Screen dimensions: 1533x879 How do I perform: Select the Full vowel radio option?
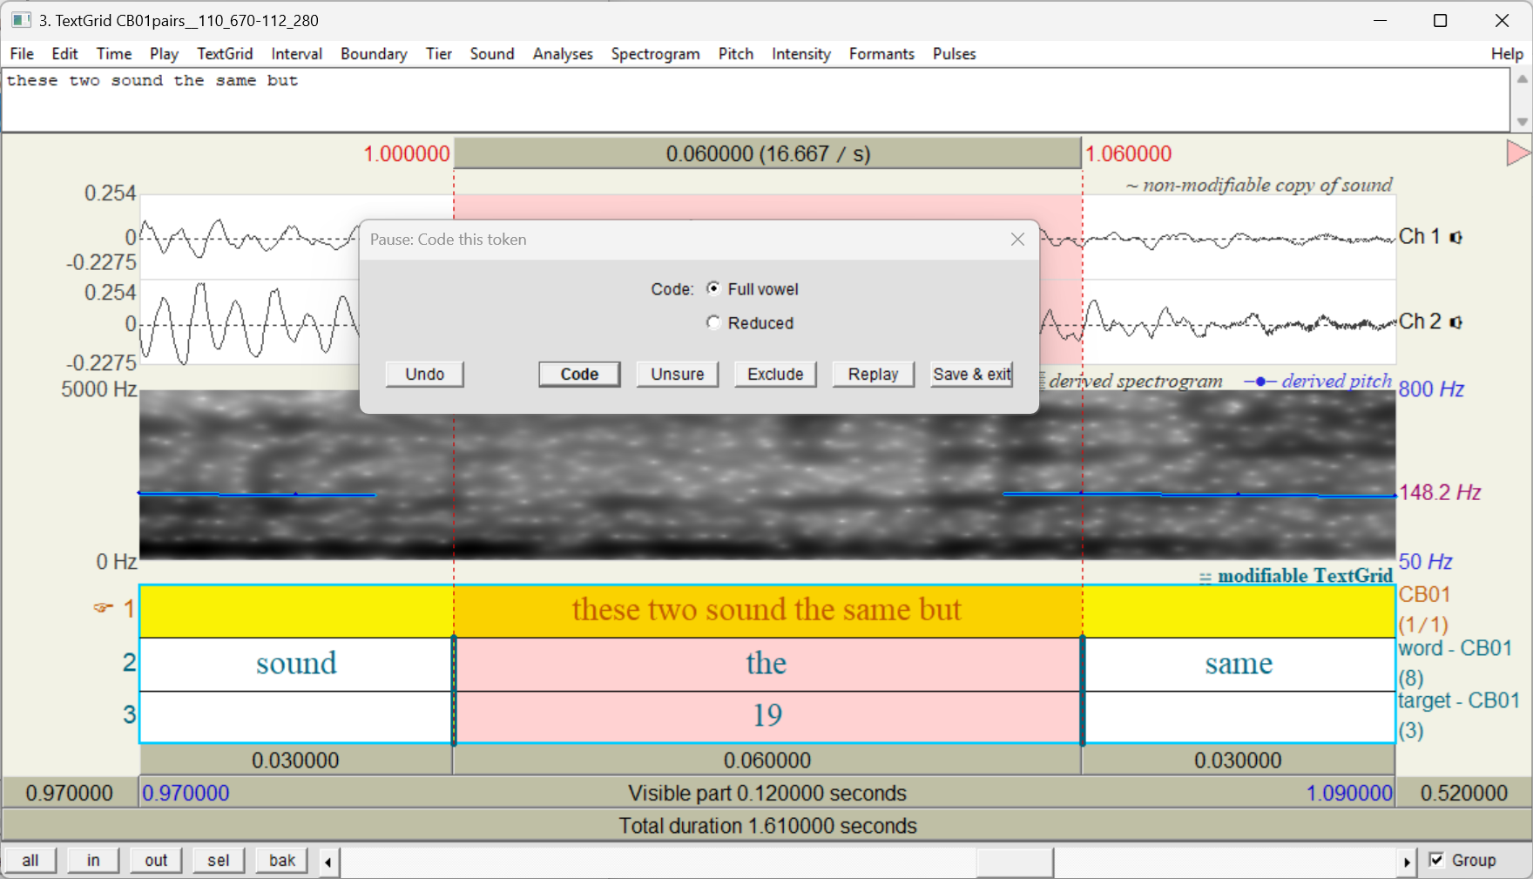[713, 288]
